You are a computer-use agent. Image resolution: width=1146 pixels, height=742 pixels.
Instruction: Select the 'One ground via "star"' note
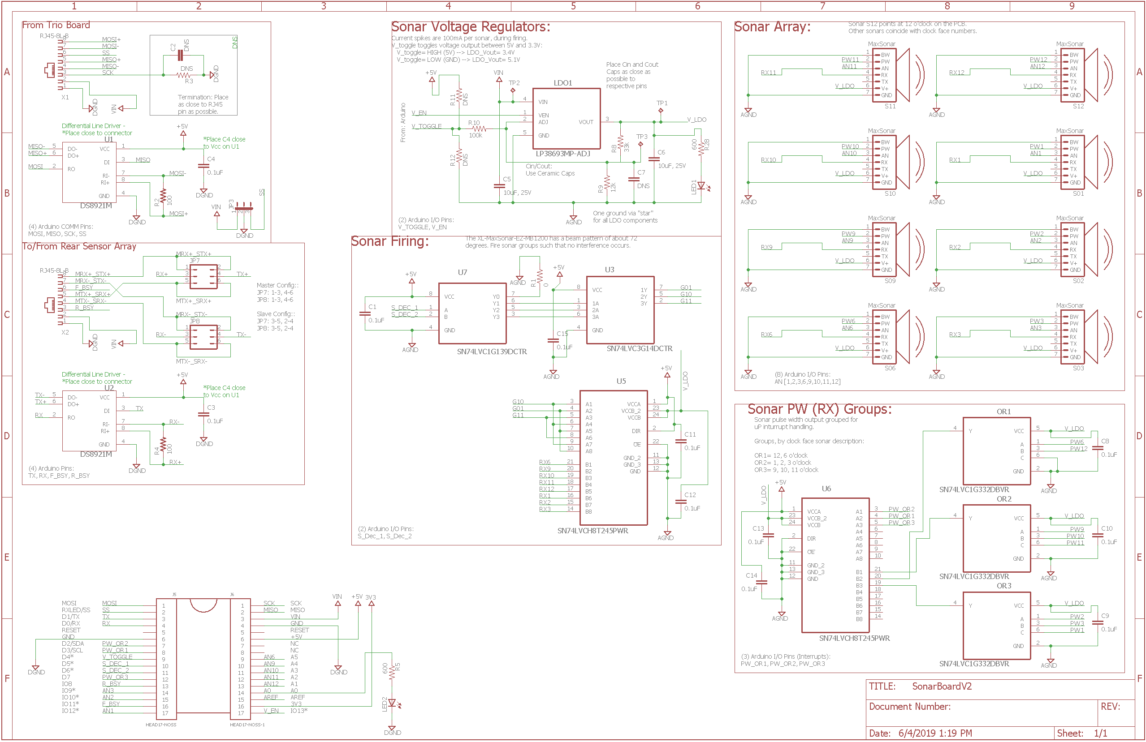coord(625,217)
